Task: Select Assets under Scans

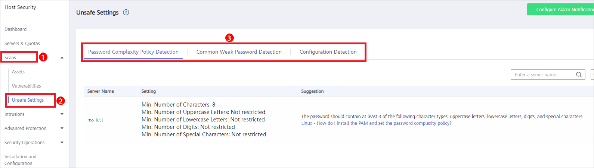Action: tap(18, 72)
